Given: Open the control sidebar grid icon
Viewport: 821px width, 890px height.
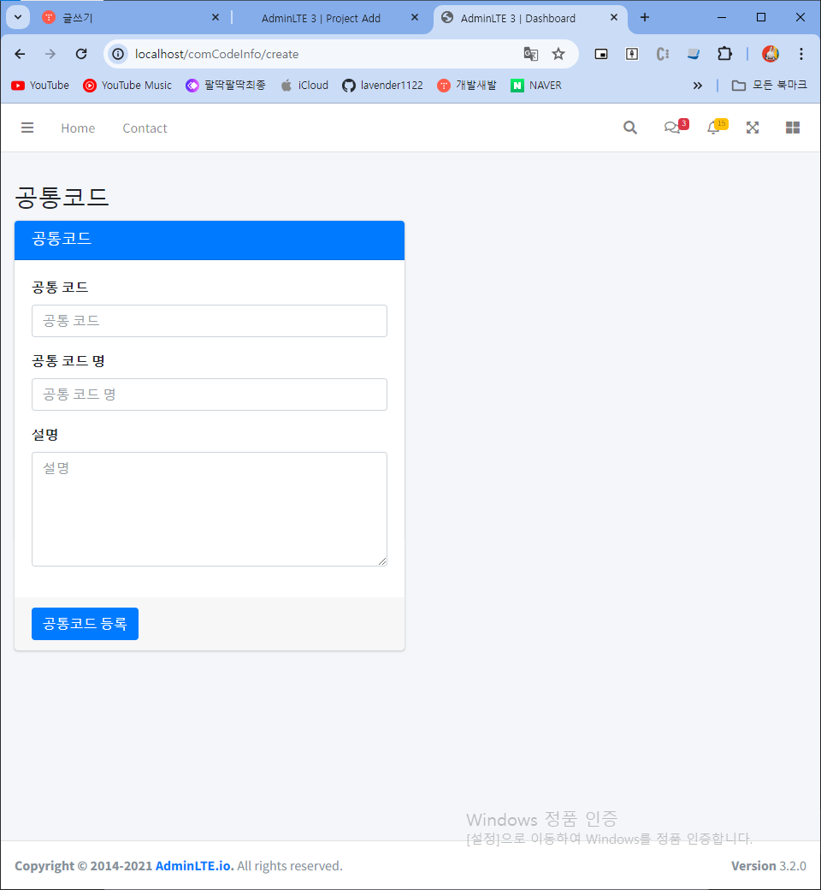Looking at the screenshot, I should tap(793, 128).
